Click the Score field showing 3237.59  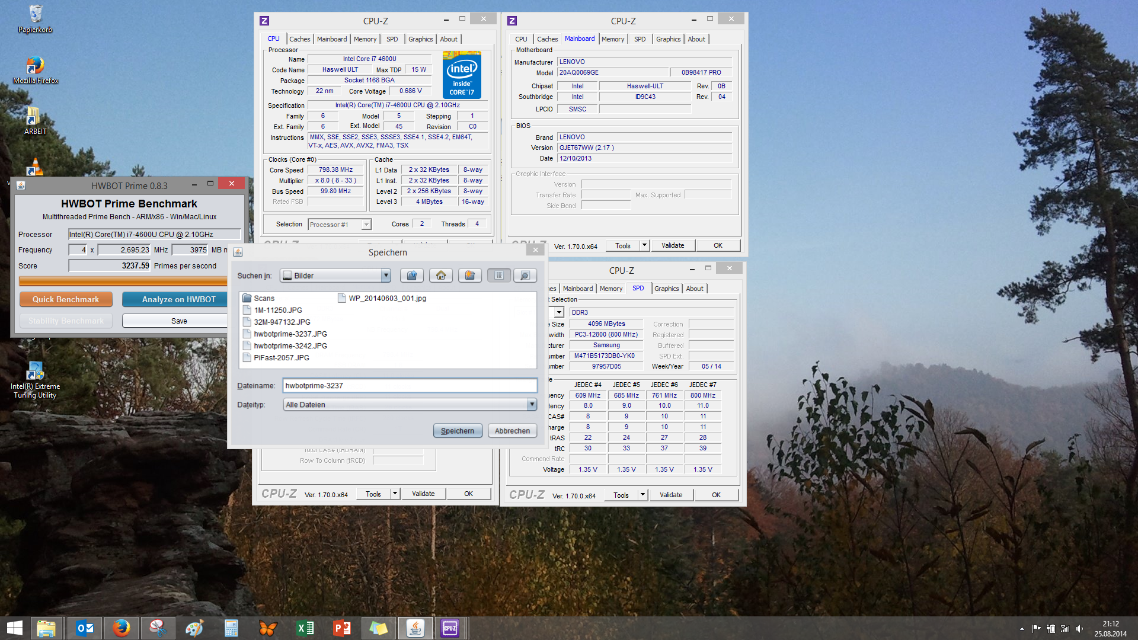110,265
